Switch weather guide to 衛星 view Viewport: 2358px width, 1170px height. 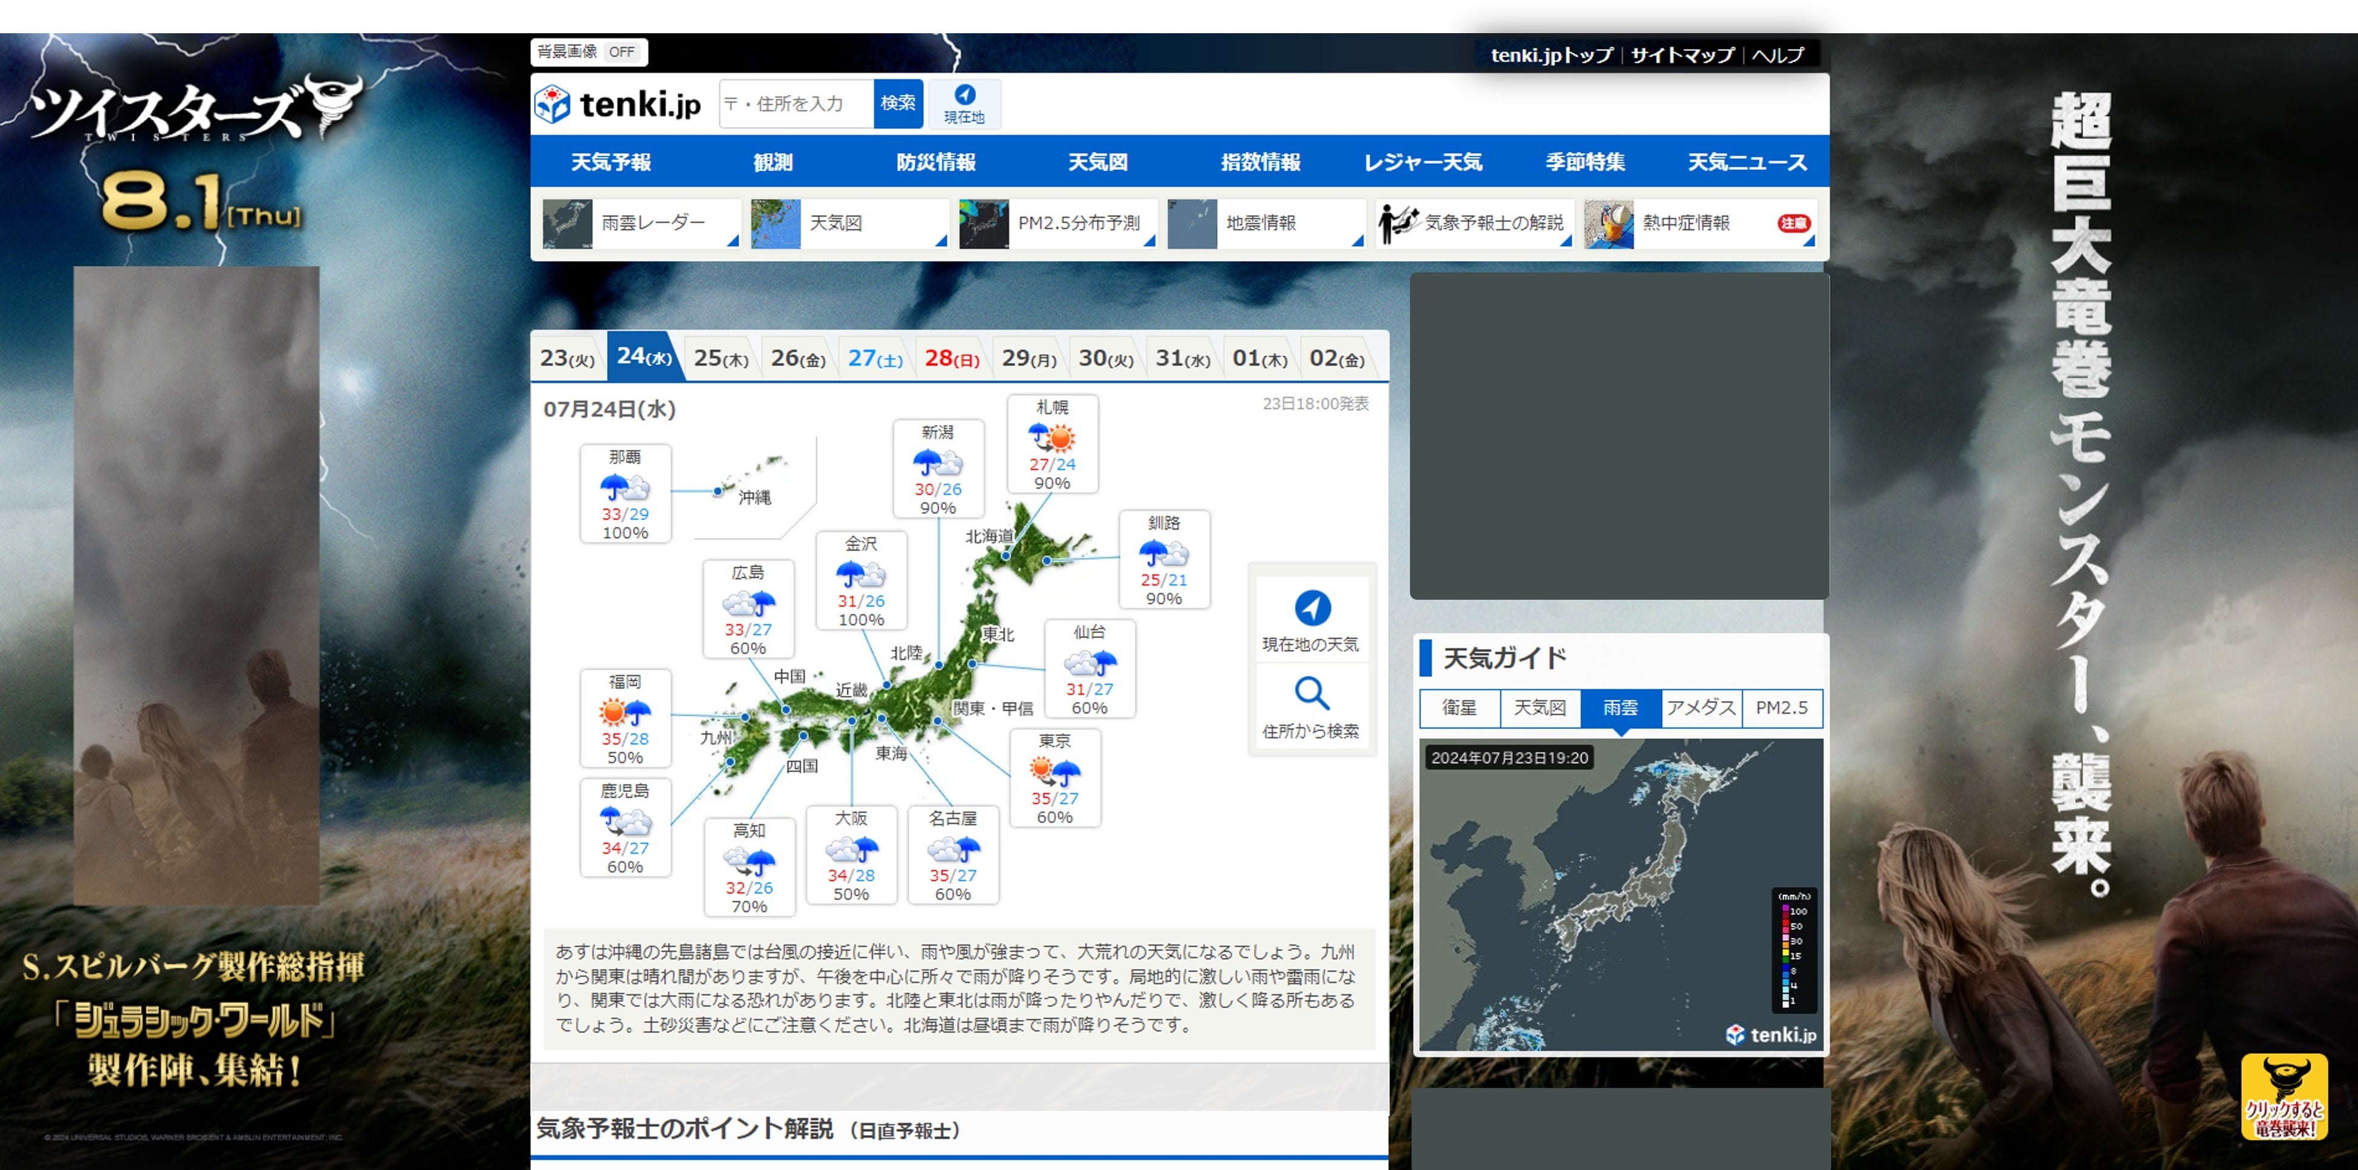(1459, 707)
